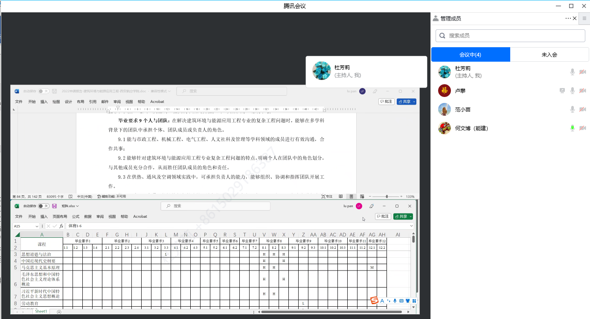Image resolution: width=590 pixels, height=319 pixels.
Task: Open the 页面布局 menu in Excel
Action: 60,216
